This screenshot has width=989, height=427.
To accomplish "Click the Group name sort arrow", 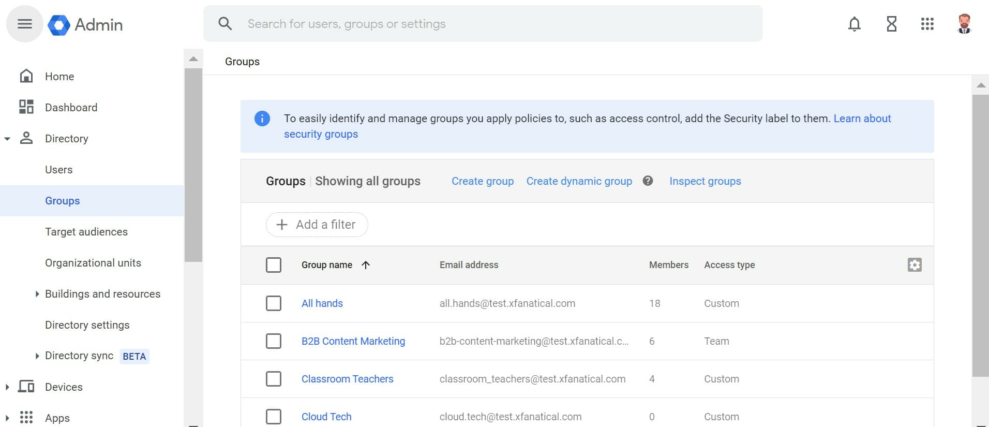I will tap(366, 265).
